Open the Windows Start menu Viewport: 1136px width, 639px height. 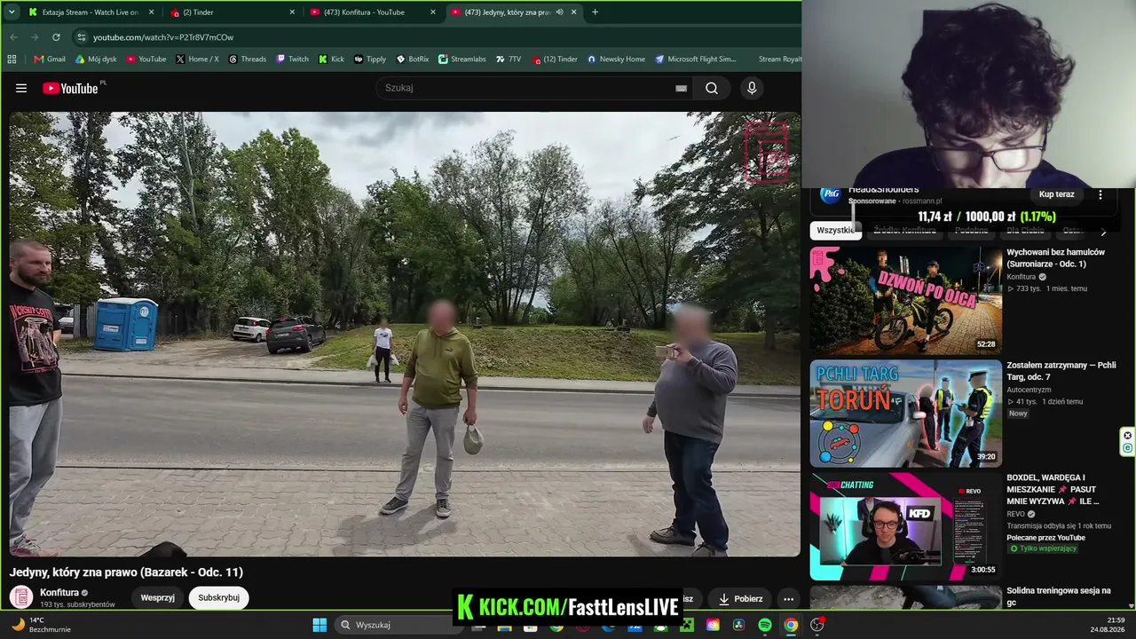tap(319, 625)
